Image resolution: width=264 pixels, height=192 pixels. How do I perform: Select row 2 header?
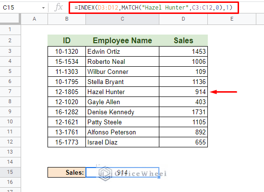pyautogui.click(x=10, y=40)
